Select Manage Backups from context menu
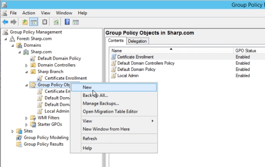This screenshot has width=265, height=167. [101, 104]
